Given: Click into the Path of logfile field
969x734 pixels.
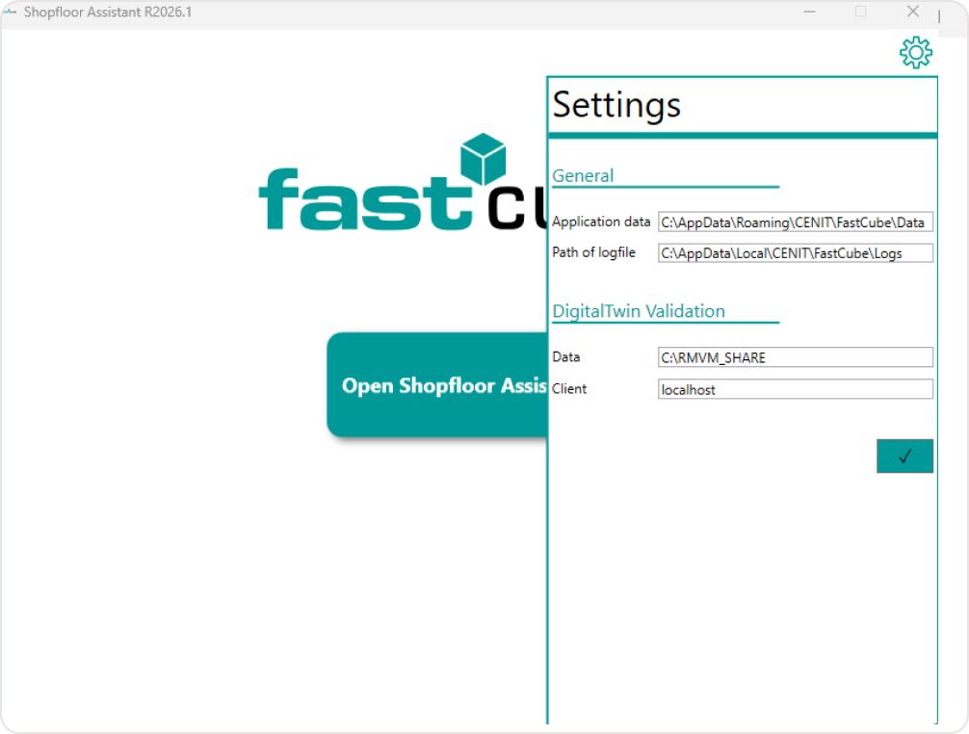Looking at the screenshot, I should click(795, 253).
